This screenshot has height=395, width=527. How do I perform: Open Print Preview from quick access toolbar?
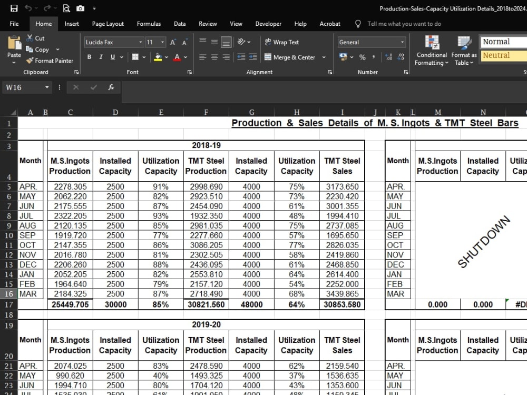coord(66,8)
